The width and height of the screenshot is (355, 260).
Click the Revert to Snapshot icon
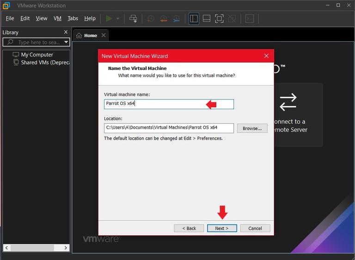pos(164,19)
